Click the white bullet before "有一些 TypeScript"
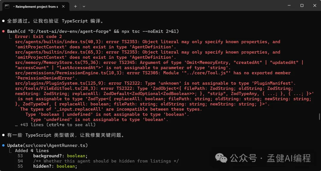Screen dimensions: 321x171 pos(3,135)
